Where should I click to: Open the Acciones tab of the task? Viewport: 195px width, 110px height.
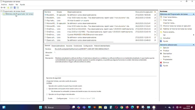(x=69, y=46)
